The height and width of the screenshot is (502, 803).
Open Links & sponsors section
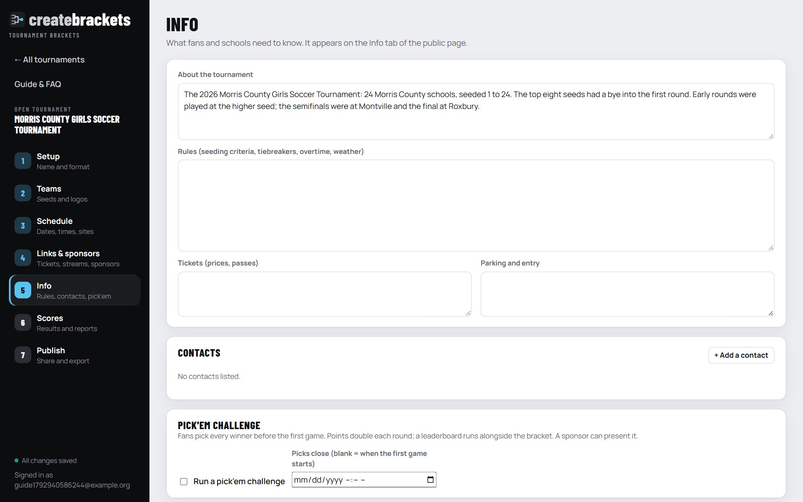[75, 258]
